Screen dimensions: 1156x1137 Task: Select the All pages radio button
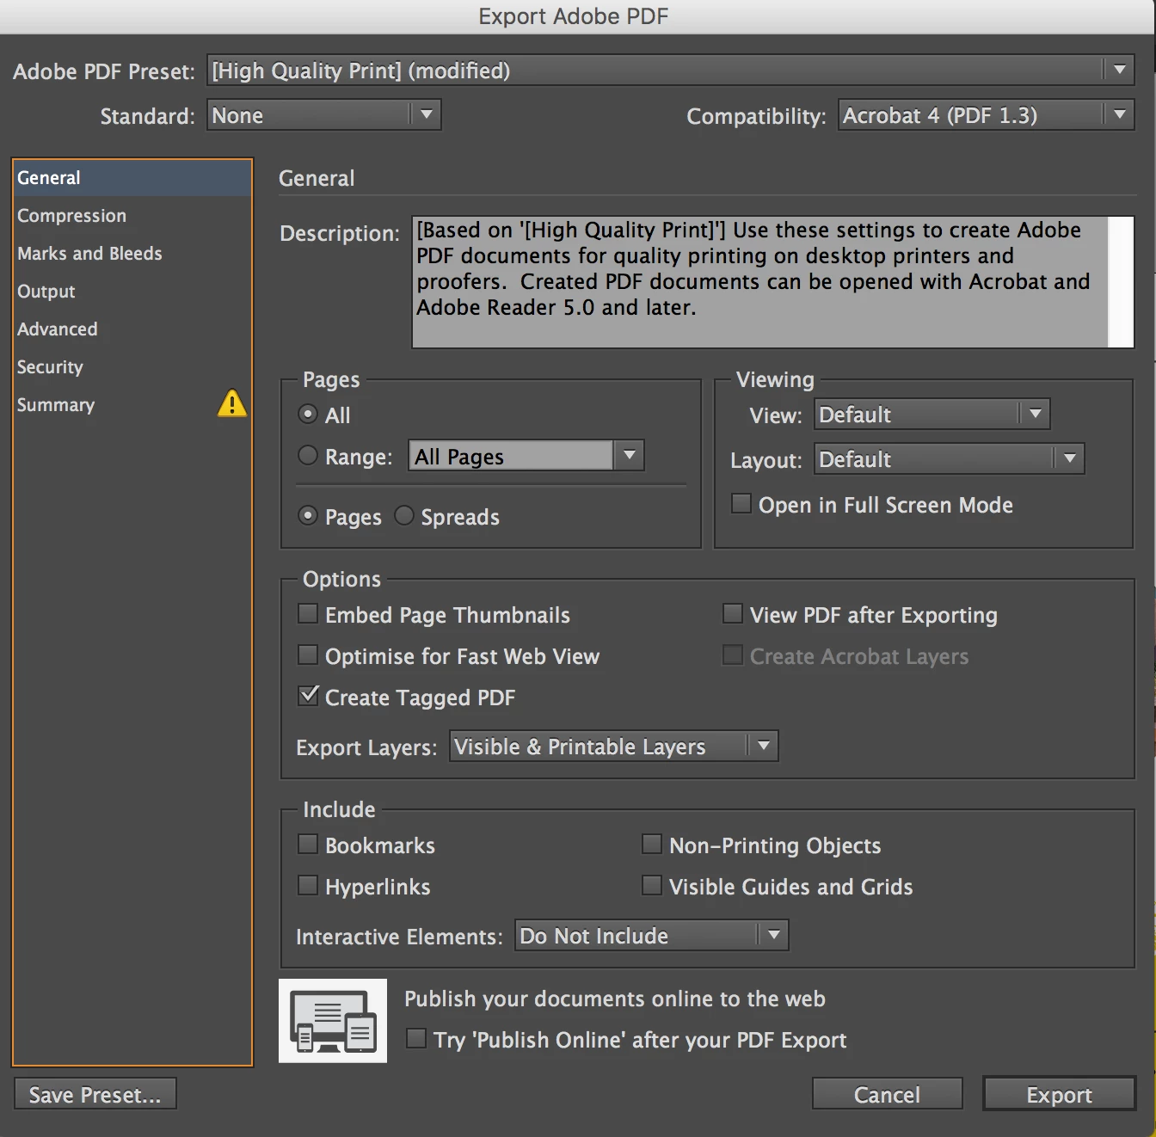click(308, 414)
